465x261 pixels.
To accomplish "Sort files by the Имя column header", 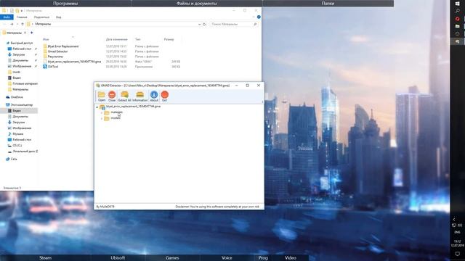I will (x=46, y=39).
